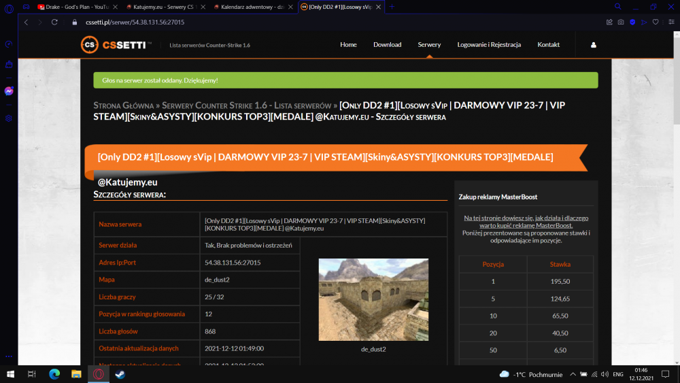Image resolution: width=680 pixels, height=383 pixels.
Task: Click the de_dust2 map thumbnail
Action: 373,299
